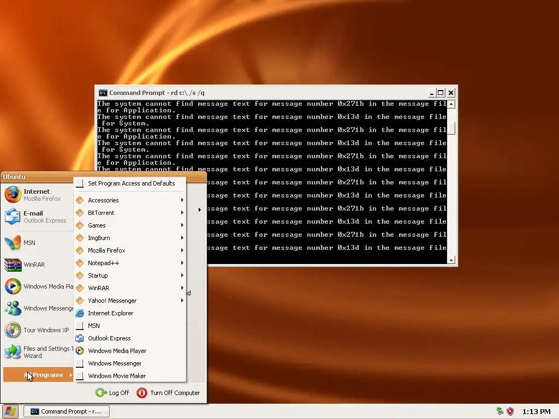Expand the Mozilla Firefox submenu arrow
This screenshot has height=419, width=559.
[182, 250]
